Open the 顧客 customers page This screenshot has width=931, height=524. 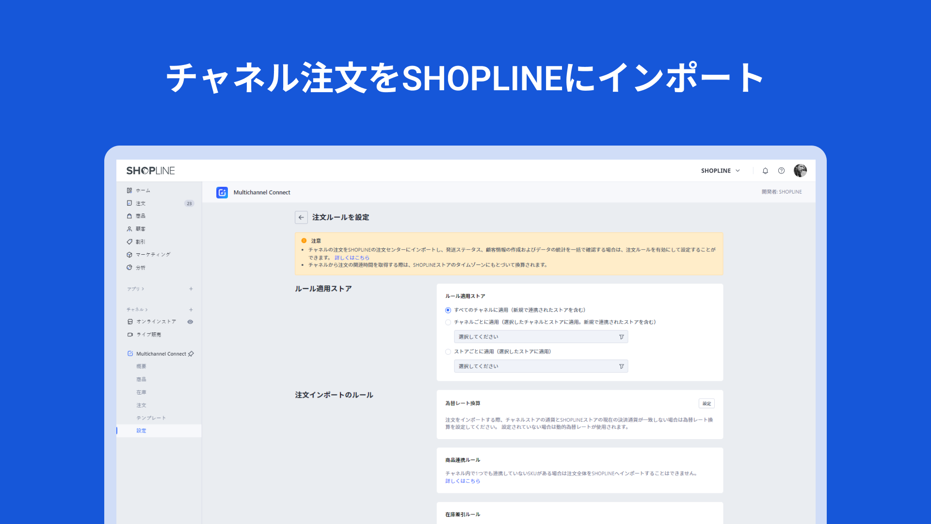pyautogui.click(x=136, y=229)
